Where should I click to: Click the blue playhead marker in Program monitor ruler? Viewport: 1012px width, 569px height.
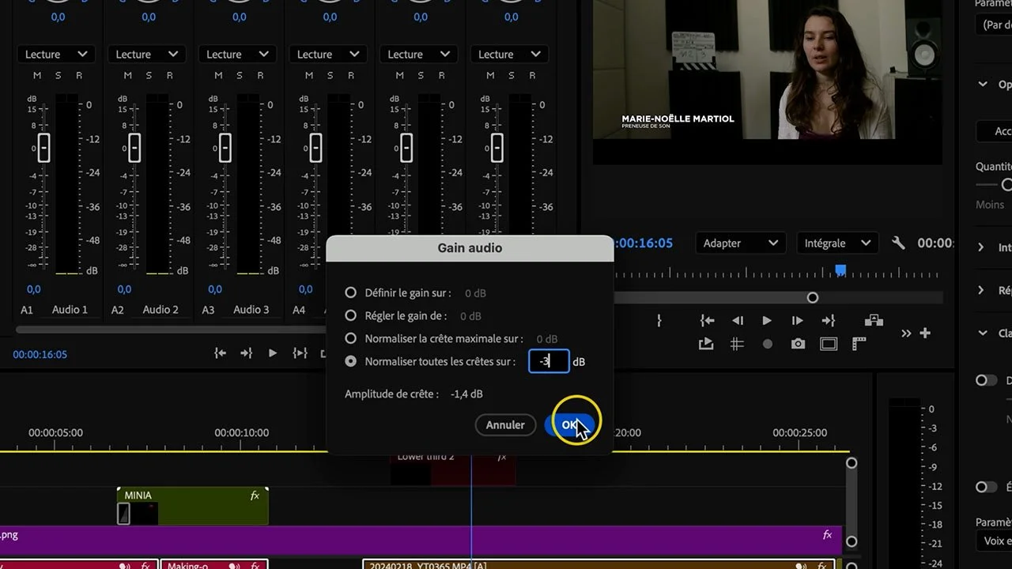click(x=840, y=270)
